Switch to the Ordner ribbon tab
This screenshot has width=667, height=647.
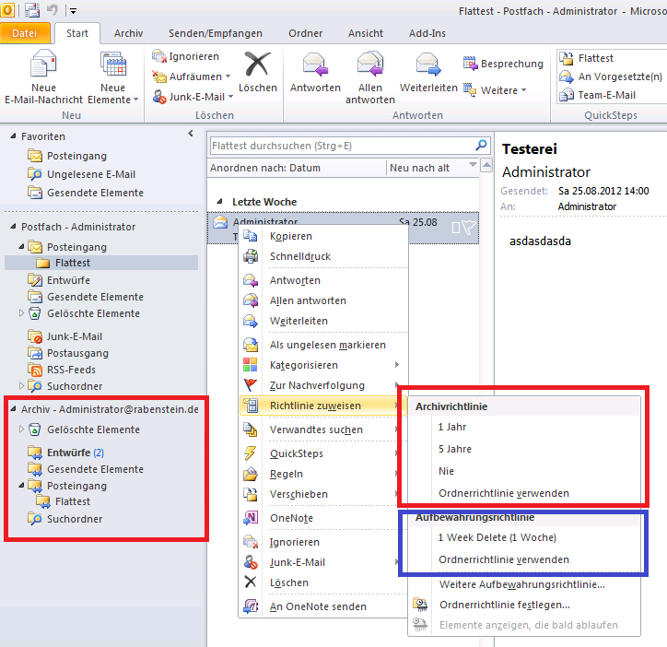click(x=305, y=33)
